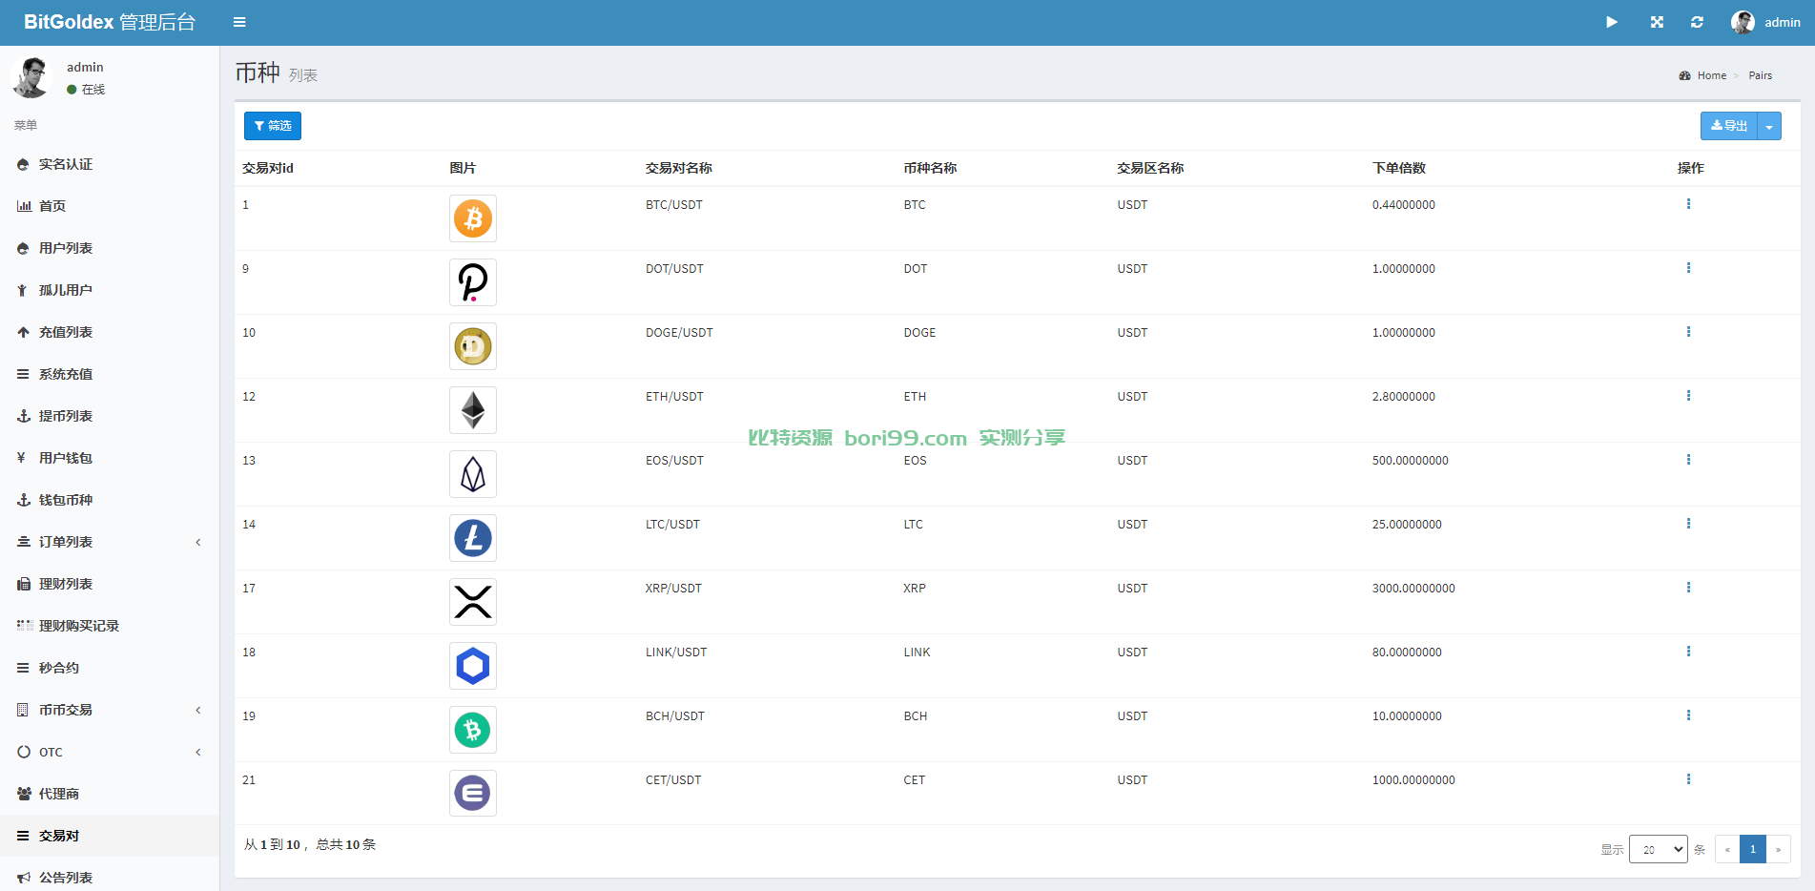Open admin avatar in top bar
This screenshot has width=1815, height=891.
pyautogui.click(x=1743, y=22)
